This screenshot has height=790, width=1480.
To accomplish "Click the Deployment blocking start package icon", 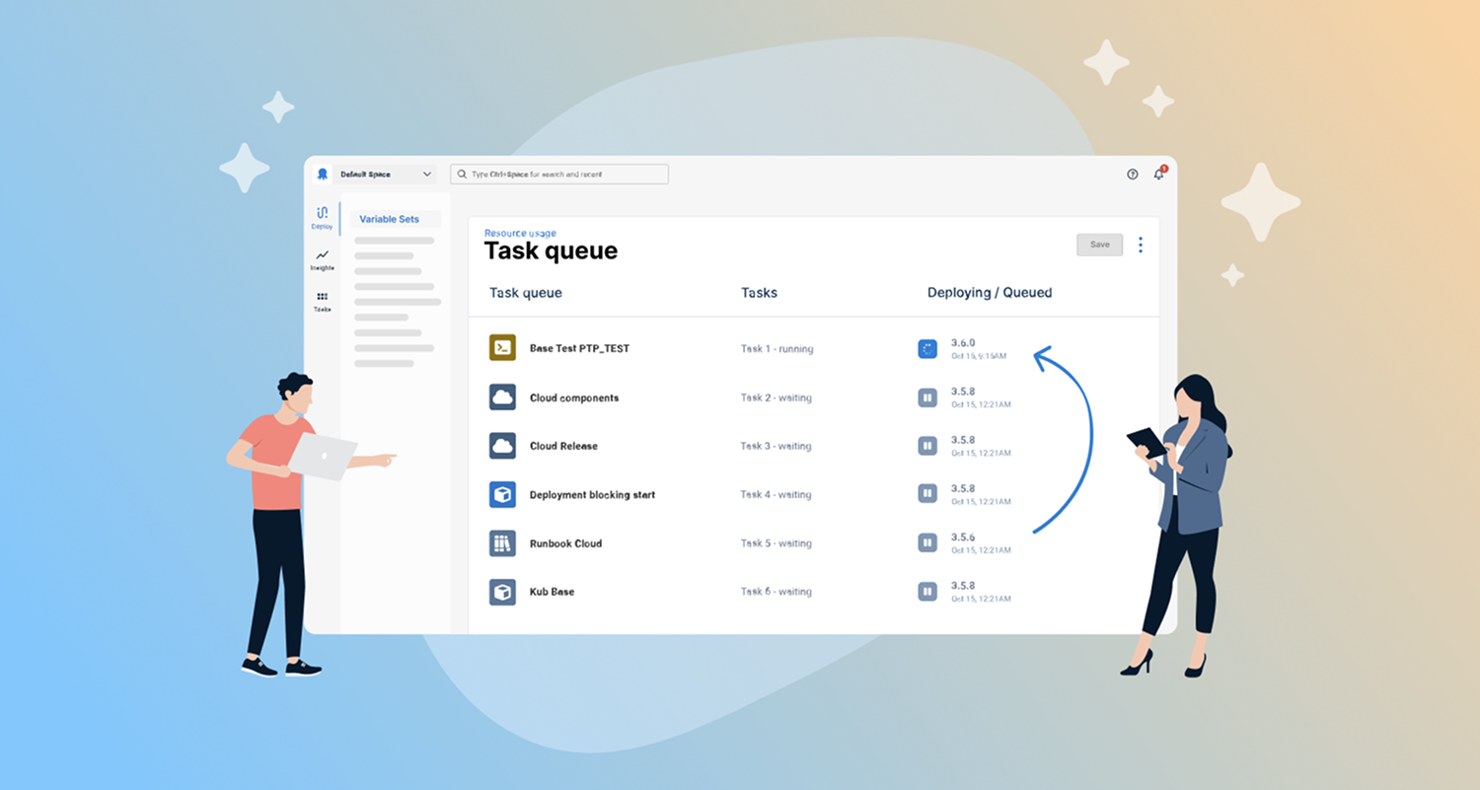I will click(502, 494).
